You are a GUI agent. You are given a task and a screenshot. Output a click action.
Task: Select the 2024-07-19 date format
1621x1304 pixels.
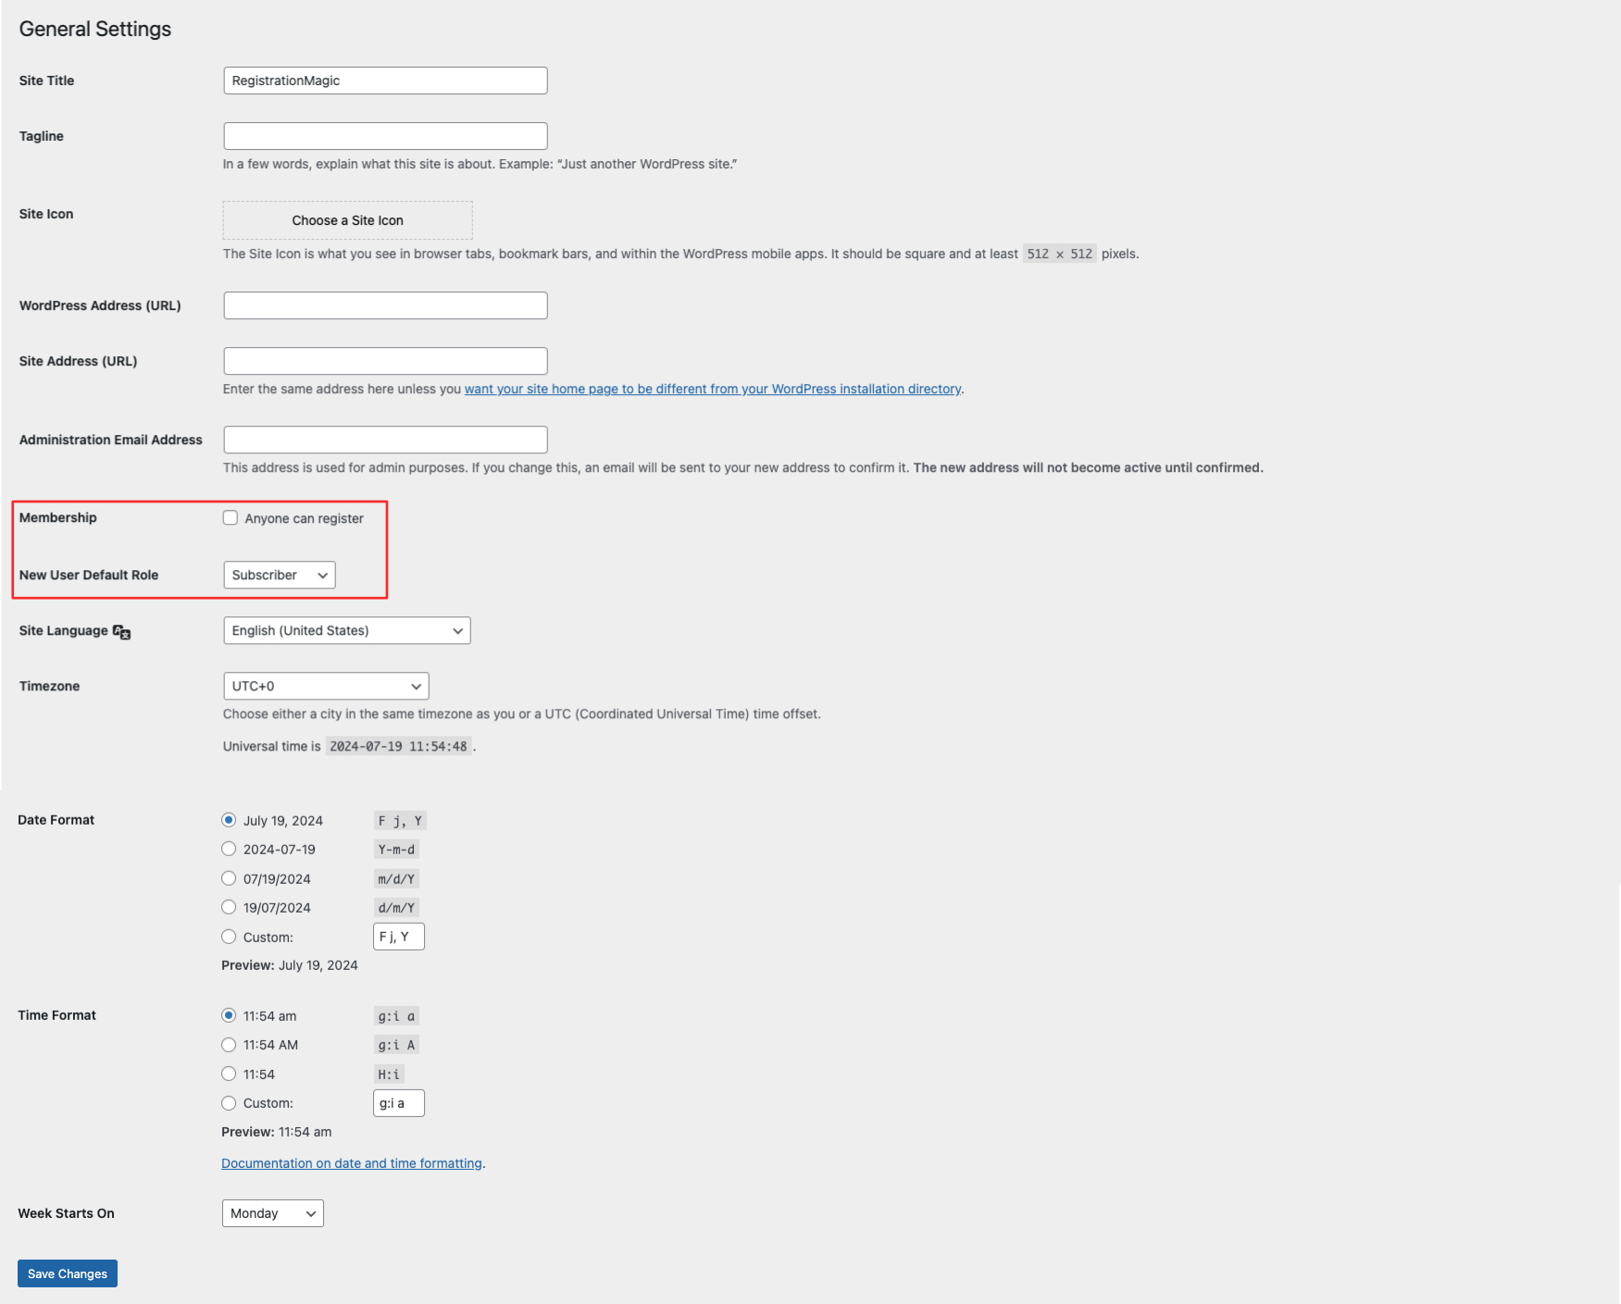tap(228, 849)
